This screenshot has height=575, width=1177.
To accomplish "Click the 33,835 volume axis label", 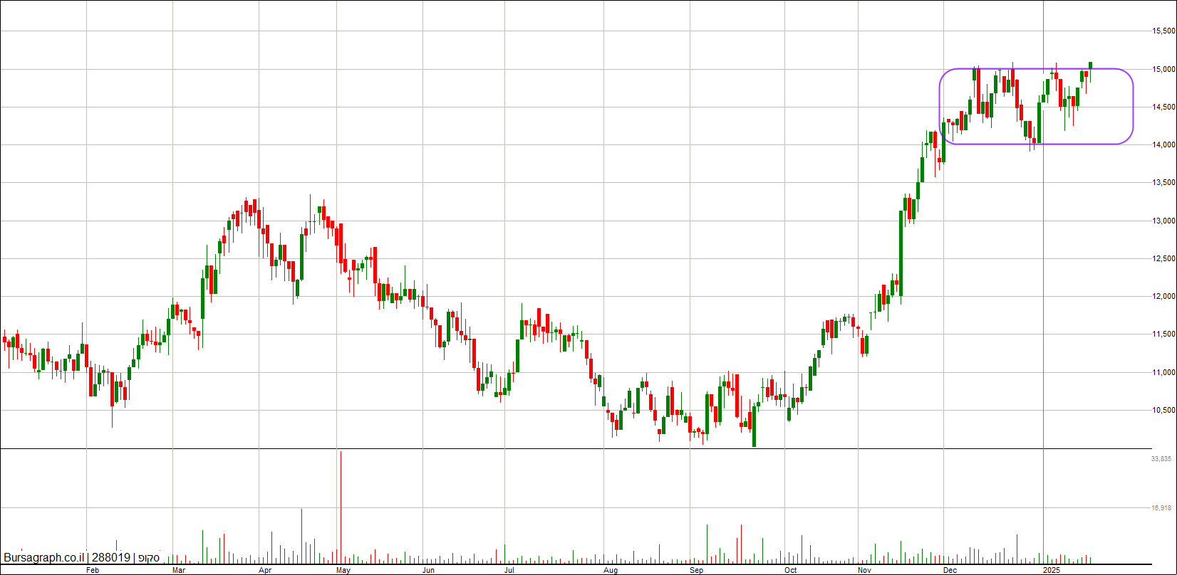I will (1161, 460).
